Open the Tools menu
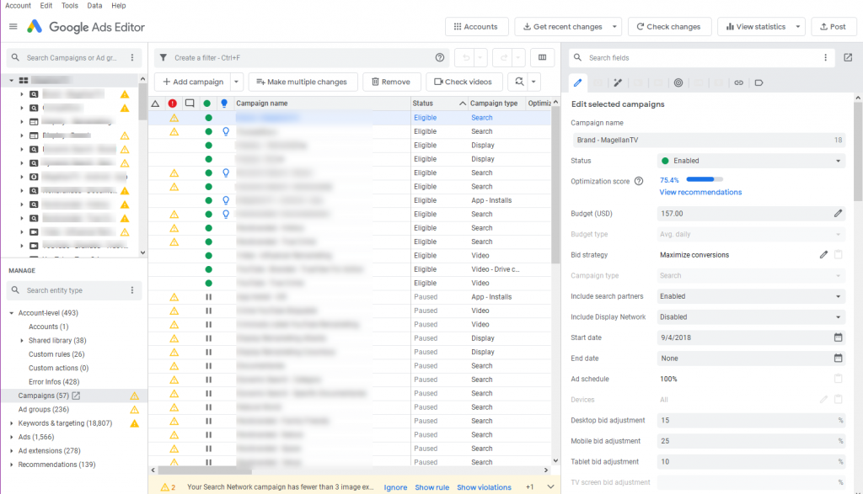Screen dimensions: 863x494 pyautogui.click(x=70, y=6)
